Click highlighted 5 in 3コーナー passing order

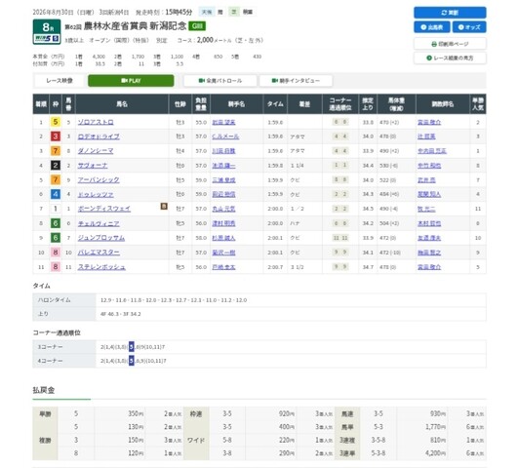[132, 347]
